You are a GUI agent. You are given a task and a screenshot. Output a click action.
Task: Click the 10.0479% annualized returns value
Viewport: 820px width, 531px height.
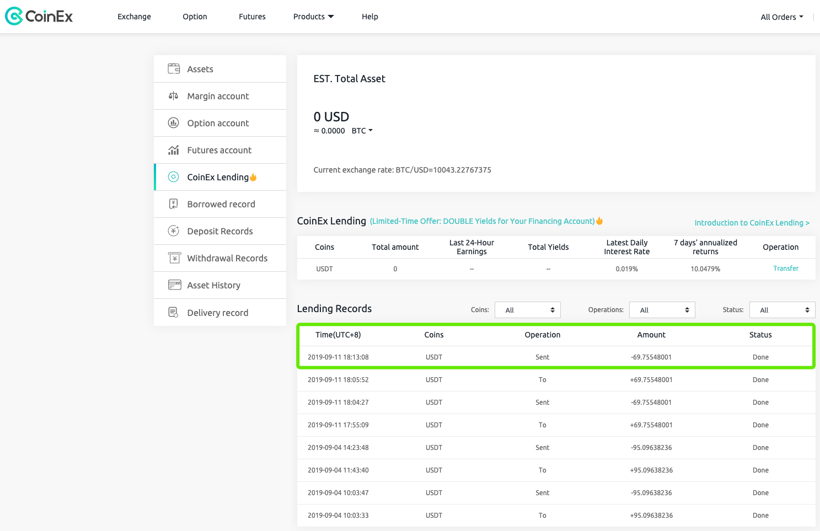[x=705, y=269]
